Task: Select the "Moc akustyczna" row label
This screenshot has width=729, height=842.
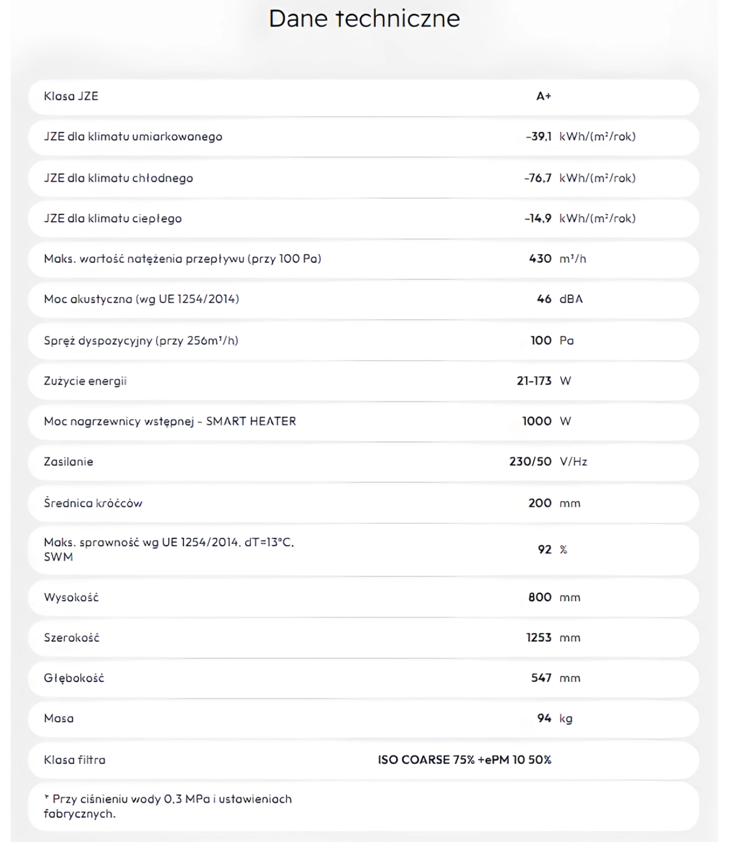Action: tap(141, 299)
